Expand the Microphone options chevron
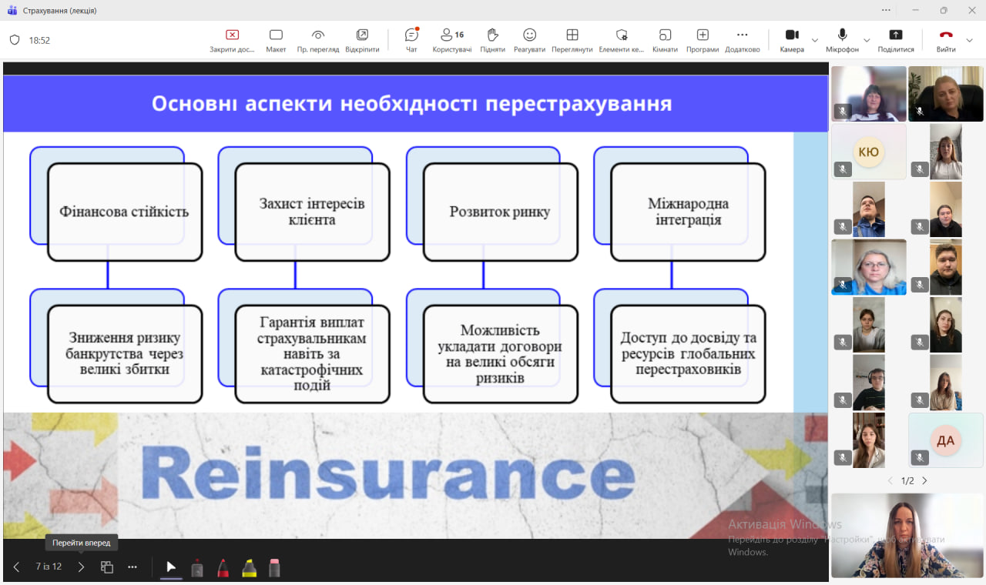This screenshot has width=986, height=585. pos(867,40)
